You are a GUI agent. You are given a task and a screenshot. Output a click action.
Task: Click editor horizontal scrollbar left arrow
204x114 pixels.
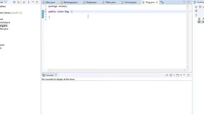pyautogui.click(x=50, y=70)
